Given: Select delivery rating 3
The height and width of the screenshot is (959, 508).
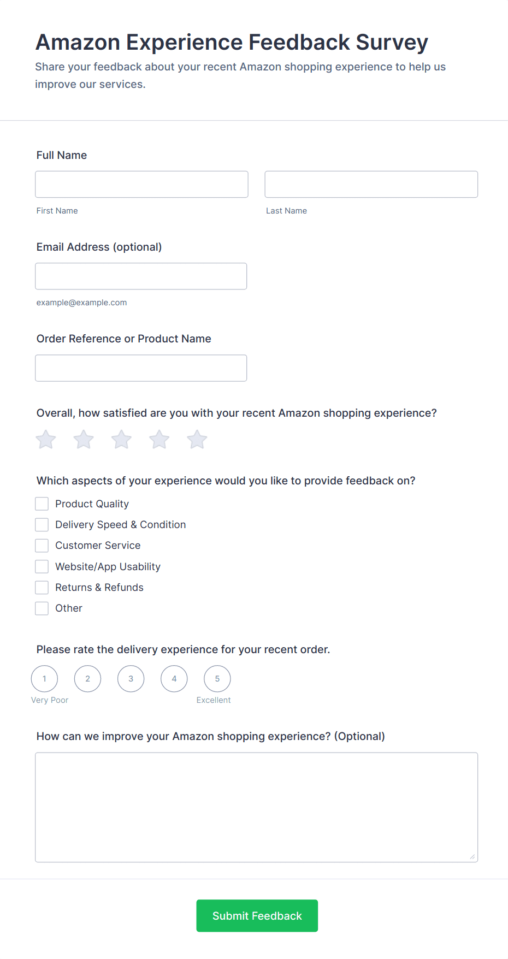Looking at the screenshot, I should 131,679.
